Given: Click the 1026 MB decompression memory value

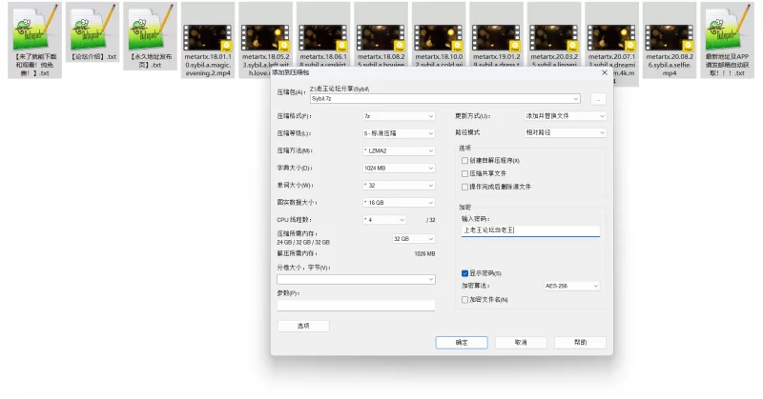Looking at the screenshot, I should tap(424, 253).
